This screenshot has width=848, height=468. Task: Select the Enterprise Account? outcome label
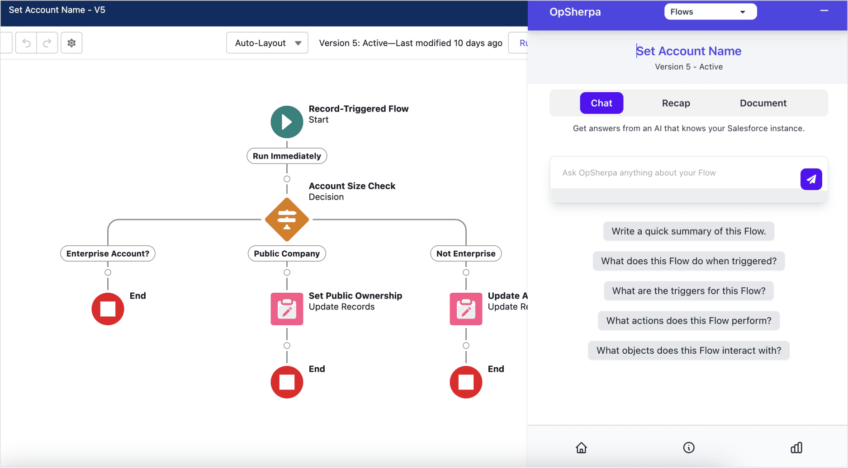pos(108,253)
